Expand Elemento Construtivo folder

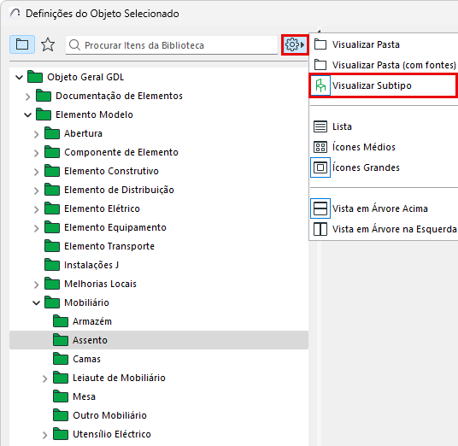point(36,172)
